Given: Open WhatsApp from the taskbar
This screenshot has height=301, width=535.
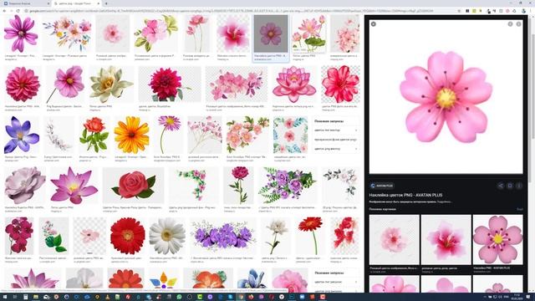Looking at the screenshot, I should 179,297.
